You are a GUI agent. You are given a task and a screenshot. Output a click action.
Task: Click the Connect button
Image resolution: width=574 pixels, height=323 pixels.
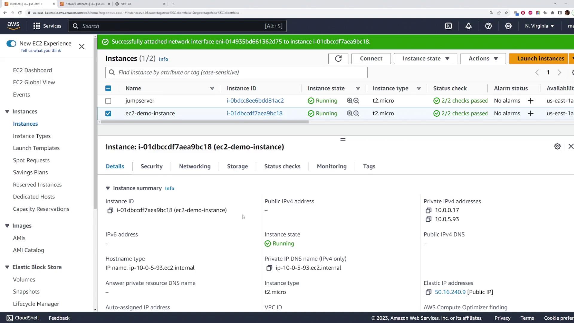pos(371,59)
